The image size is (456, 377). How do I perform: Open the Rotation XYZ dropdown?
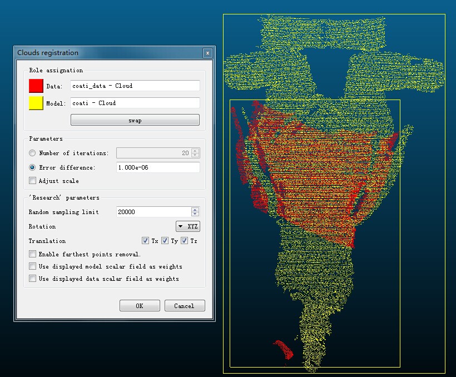[188, 226]
